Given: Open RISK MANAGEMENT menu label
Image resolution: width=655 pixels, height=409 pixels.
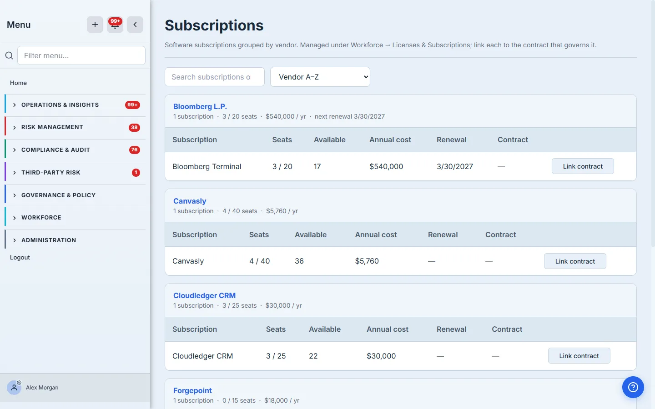Looking at the screenshot, I should click(52, 127).
